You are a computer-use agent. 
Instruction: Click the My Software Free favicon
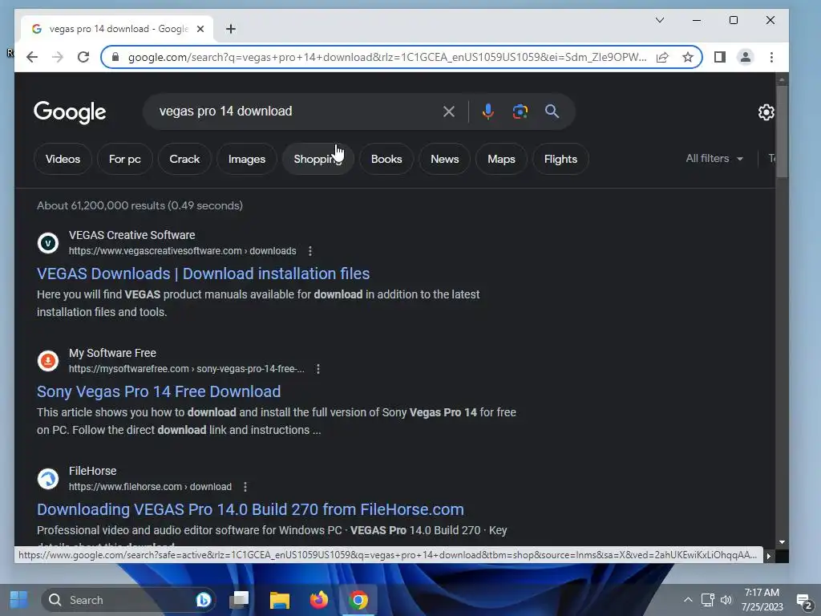click(x=48, y=361)
